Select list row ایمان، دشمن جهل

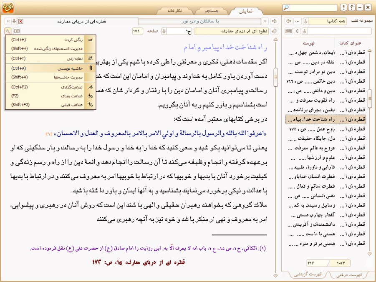click(326, 53)
